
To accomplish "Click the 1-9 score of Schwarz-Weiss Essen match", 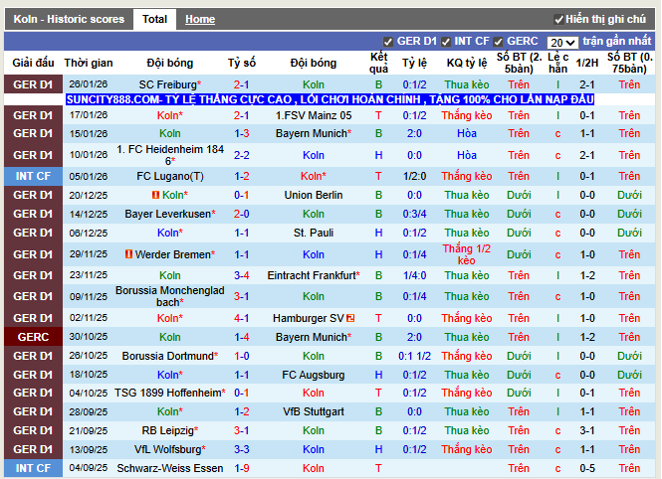I will pos(242,468).
